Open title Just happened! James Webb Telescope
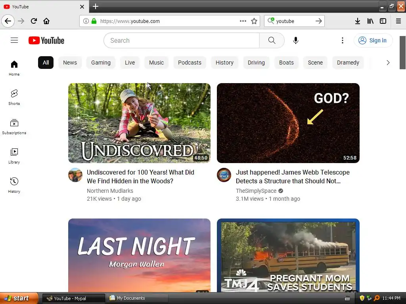This screenshot has width=406, height=304. (x=293, y=177)
